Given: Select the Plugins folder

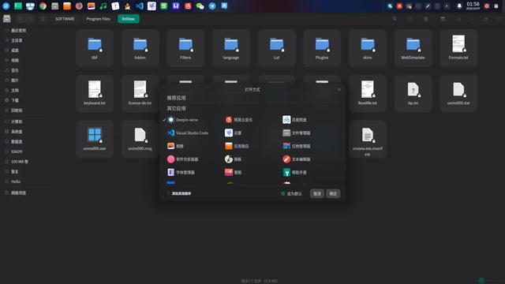Looking at the screenshot, I should point(322,48).
